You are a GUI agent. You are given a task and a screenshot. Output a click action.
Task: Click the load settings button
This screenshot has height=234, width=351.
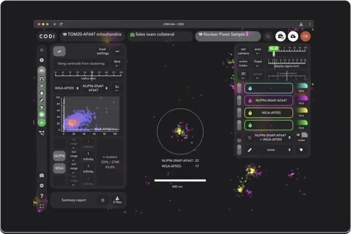tap(102, 51)
